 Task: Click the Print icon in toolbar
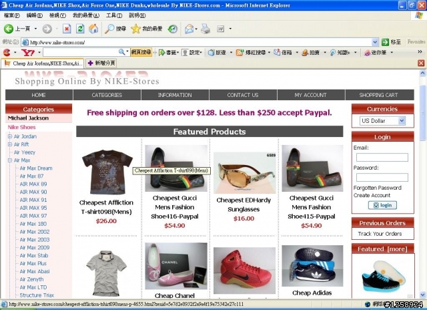tap(205, 29)
